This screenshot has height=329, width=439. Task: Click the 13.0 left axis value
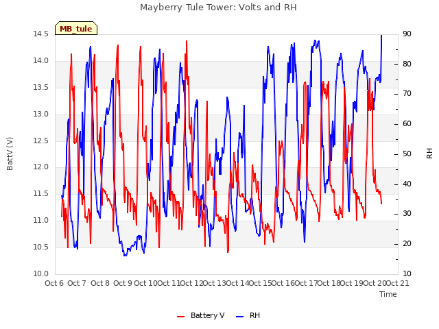click(x=41, y=114)
